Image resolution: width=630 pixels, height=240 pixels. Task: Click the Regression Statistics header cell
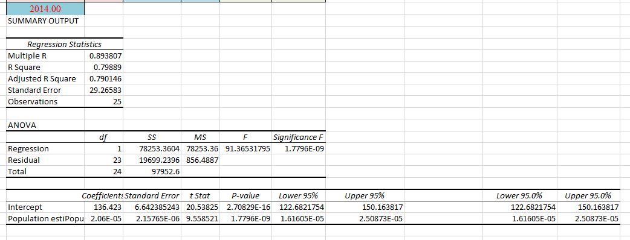click(64, 44)
